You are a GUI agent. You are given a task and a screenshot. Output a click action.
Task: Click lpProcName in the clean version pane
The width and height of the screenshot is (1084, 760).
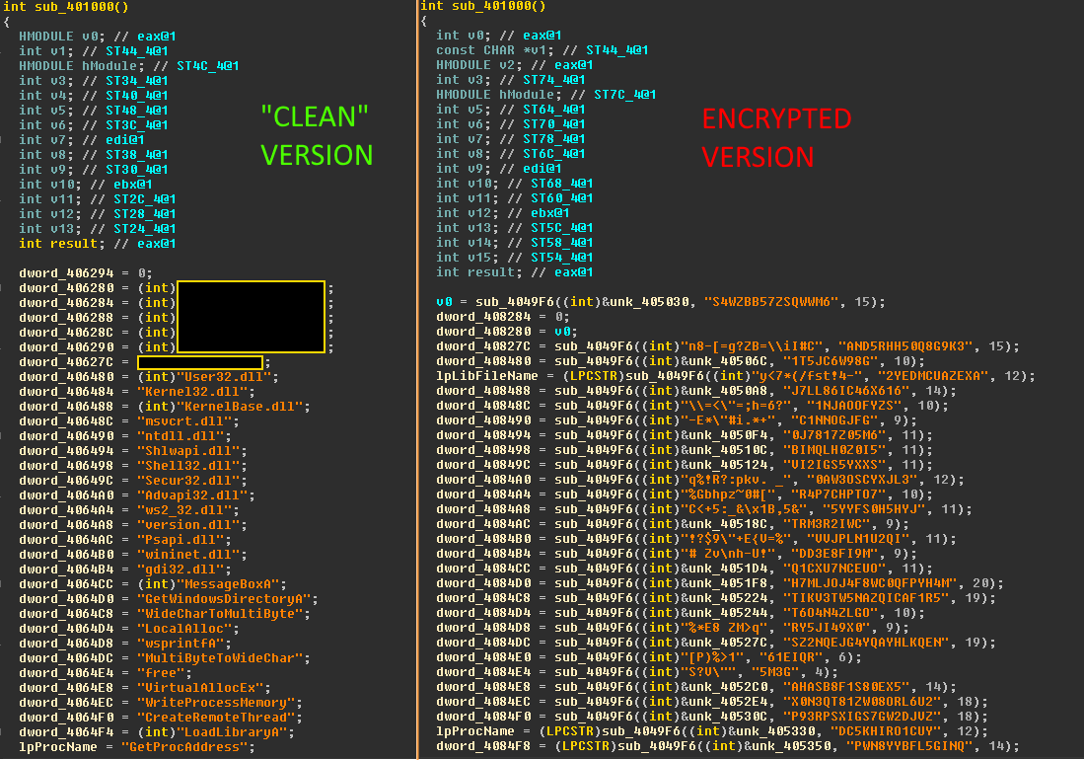tap(58, 747)
